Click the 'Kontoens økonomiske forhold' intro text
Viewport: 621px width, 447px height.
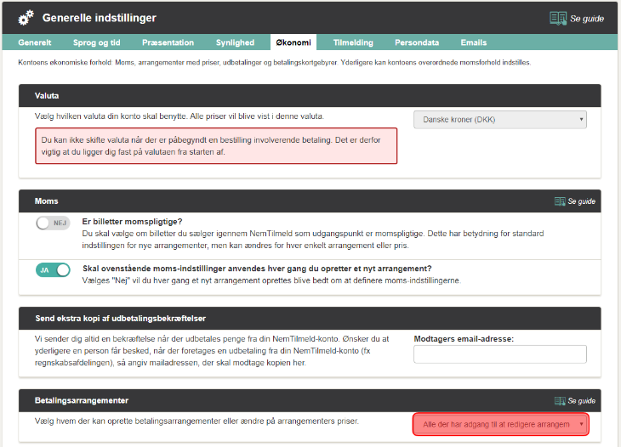(274, 63)
